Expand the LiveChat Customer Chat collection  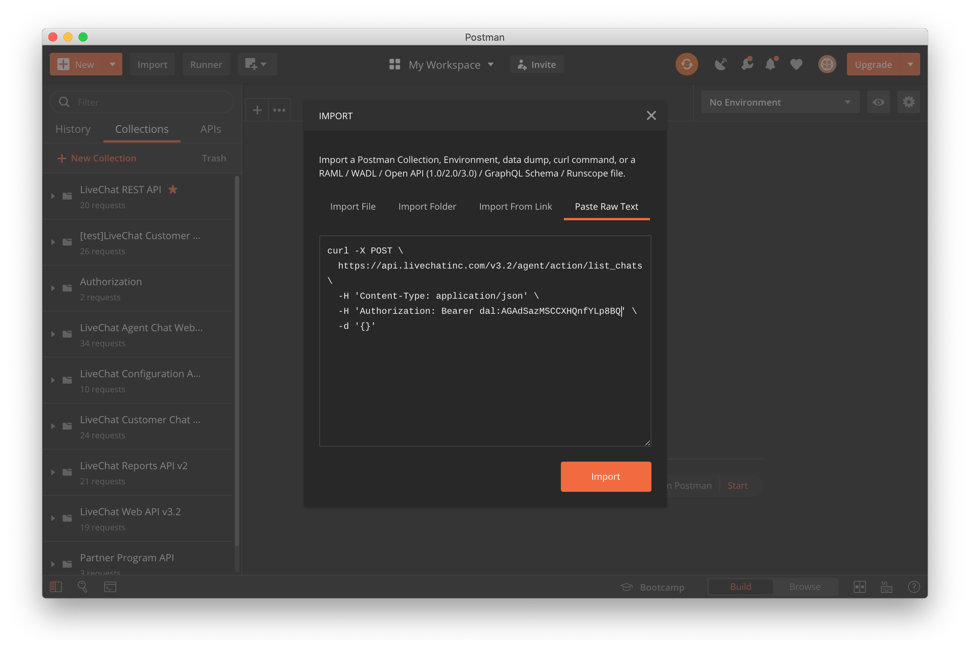[x=53, y=426]
